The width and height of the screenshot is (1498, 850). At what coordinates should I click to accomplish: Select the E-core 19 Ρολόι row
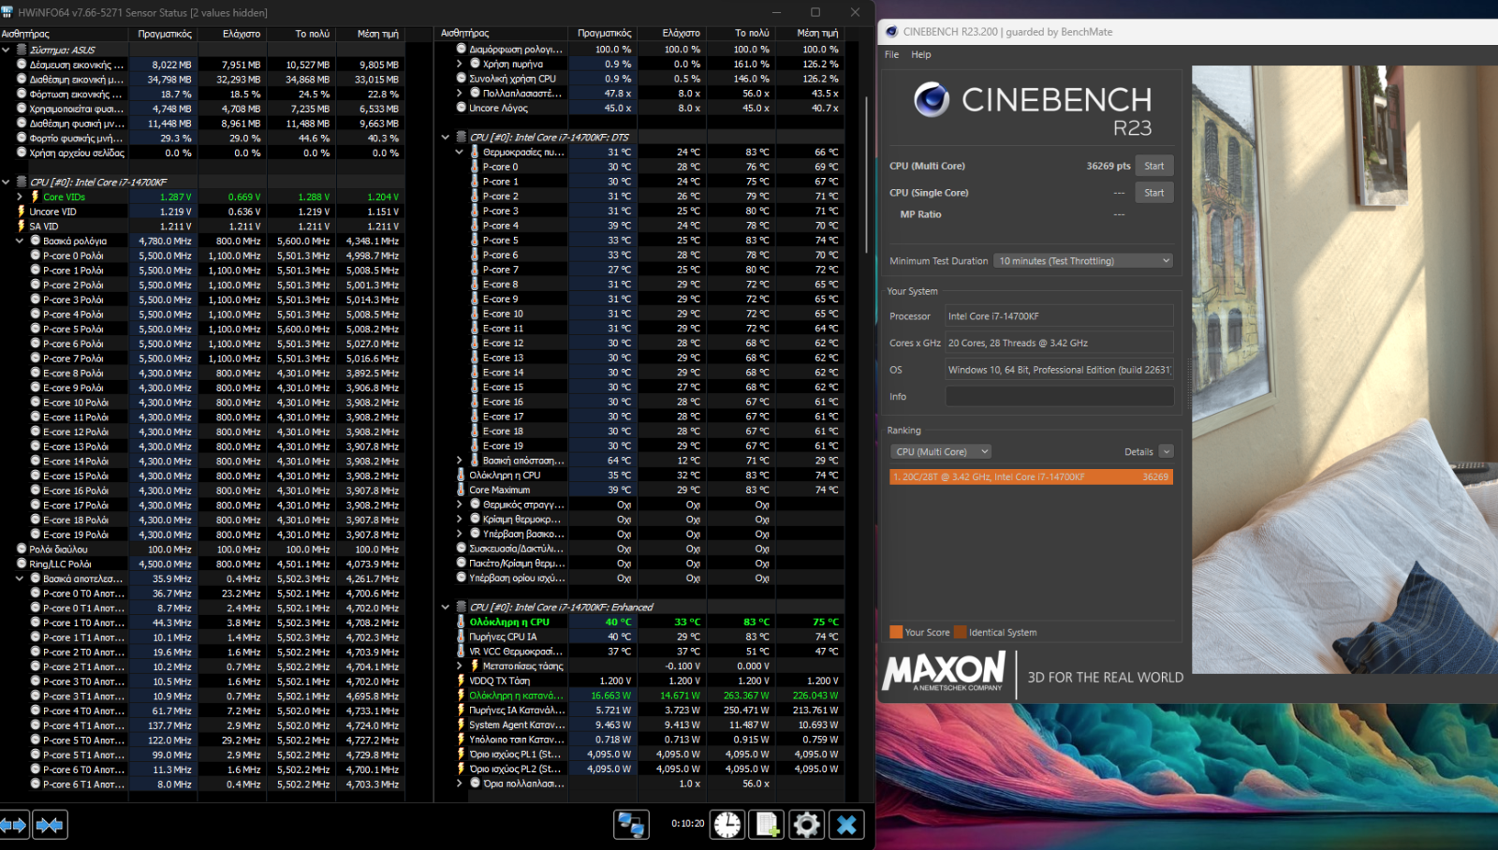pos(202,535)
